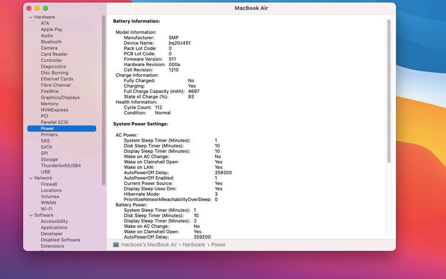This screenshot has height=279, width=446.
Task: Click the sidebar vertical scrollbar
Action: pos(104,100)
